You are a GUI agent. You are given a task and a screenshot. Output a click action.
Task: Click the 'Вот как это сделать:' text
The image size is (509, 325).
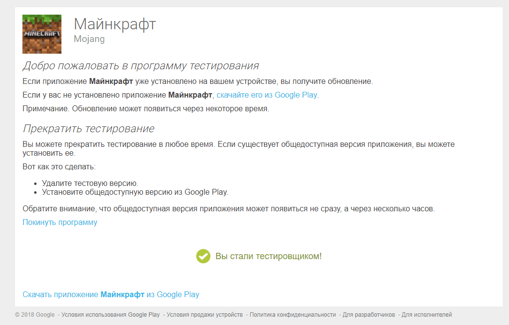point(59,167)
